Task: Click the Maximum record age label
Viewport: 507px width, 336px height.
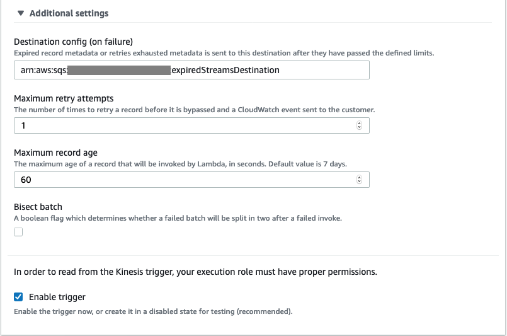Action: (x=55, y=153)
